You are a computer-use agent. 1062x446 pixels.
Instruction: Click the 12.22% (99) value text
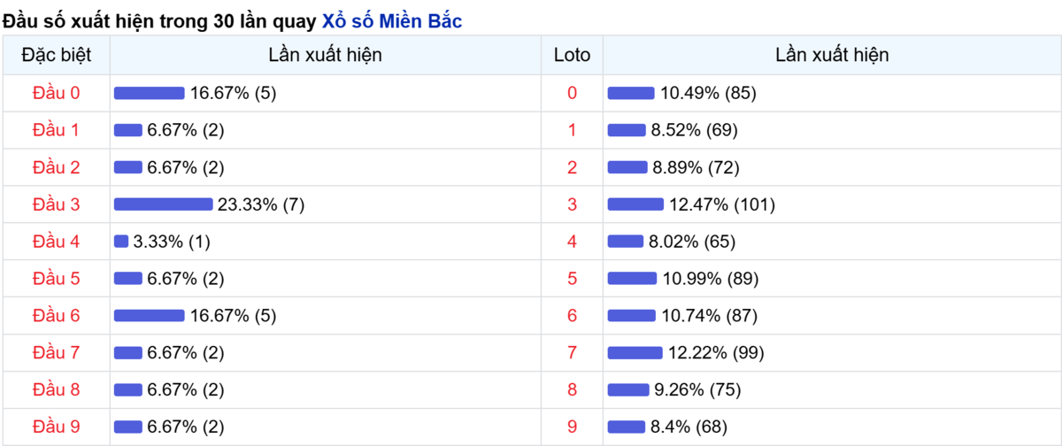716,353
